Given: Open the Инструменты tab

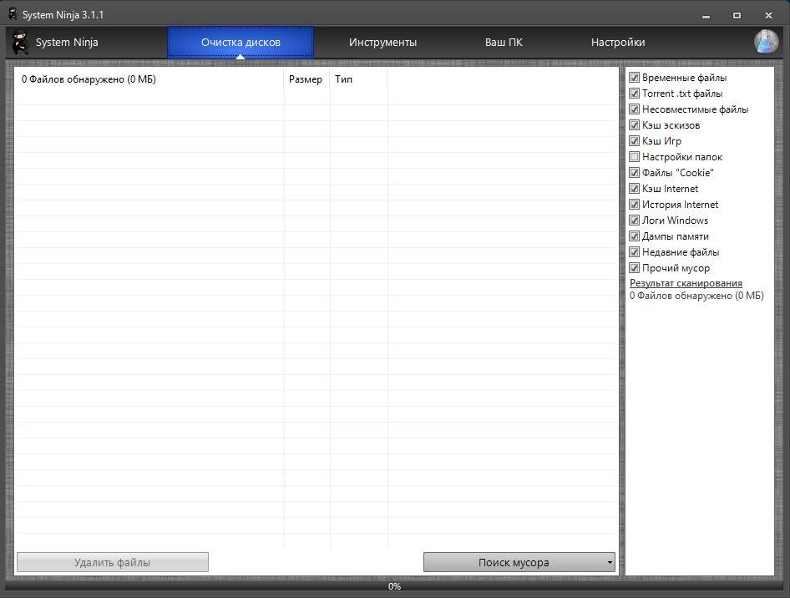Looking at the screenshot, I should (382, 43).
